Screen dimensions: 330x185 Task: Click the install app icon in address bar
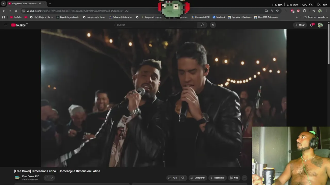tap(266, 11)
